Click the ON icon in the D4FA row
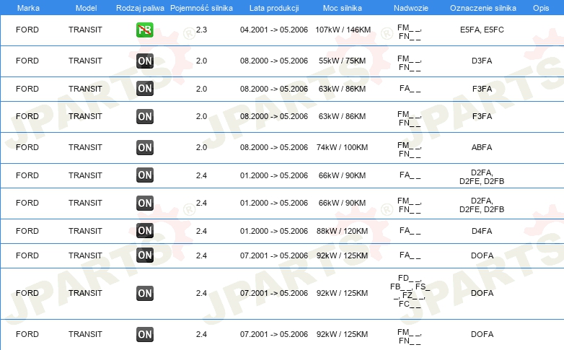Image resolution: width=564 pixels, height=350 pixels. 145,231
